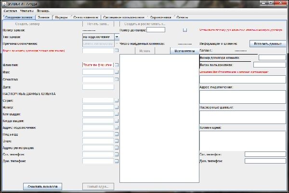Tick the checkbox beside passport Номер field
Image resolution: width=289 pixels, height=193 pixels.
(x=117, y=107)
